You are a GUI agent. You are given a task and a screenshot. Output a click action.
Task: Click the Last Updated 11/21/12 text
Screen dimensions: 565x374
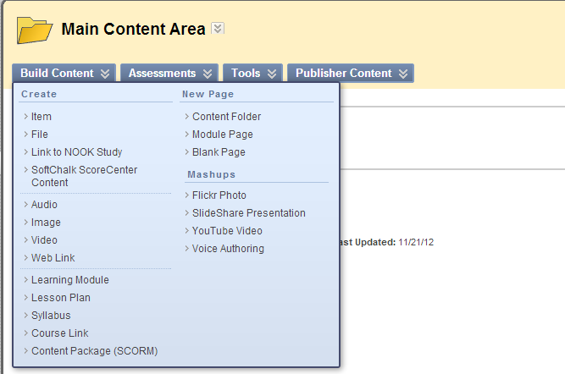[x=386, y=242]
